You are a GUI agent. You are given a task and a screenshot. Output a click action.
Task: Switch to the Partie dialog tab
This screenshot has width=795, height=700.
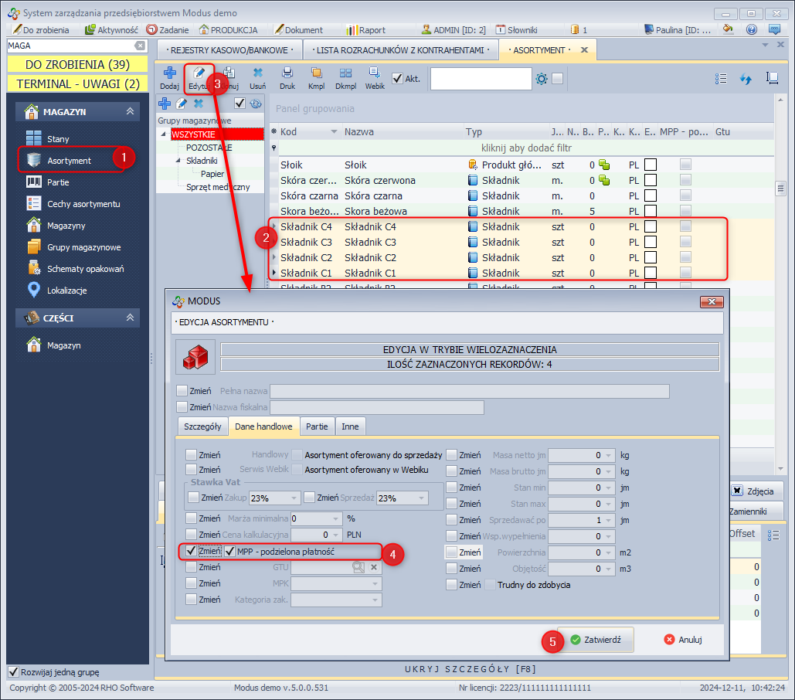coord(317,426)
